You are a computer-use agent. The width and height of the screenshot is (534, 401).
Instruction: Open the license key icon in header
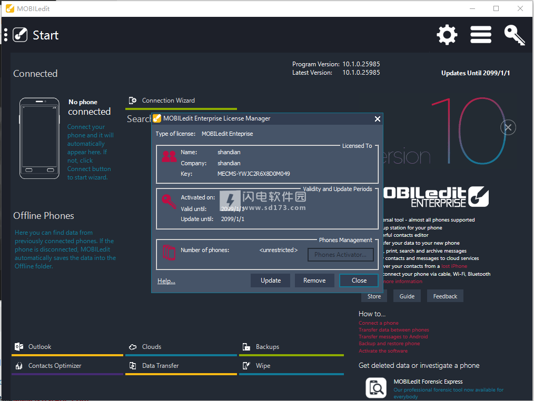coord(514,35)
